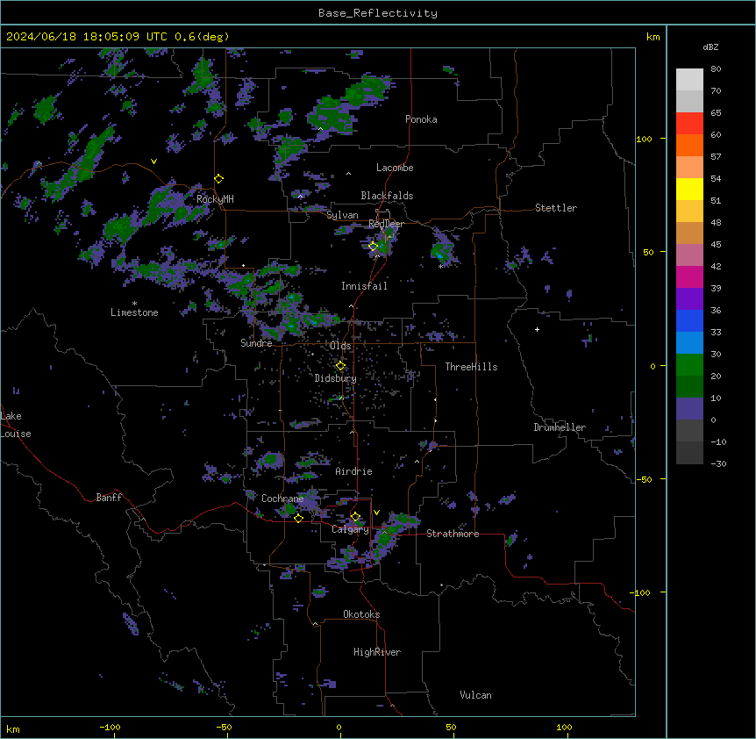This screenshot has height=739, width=756.
Task: Click the asterisk marker above Limestone
Action: [134, 304]
